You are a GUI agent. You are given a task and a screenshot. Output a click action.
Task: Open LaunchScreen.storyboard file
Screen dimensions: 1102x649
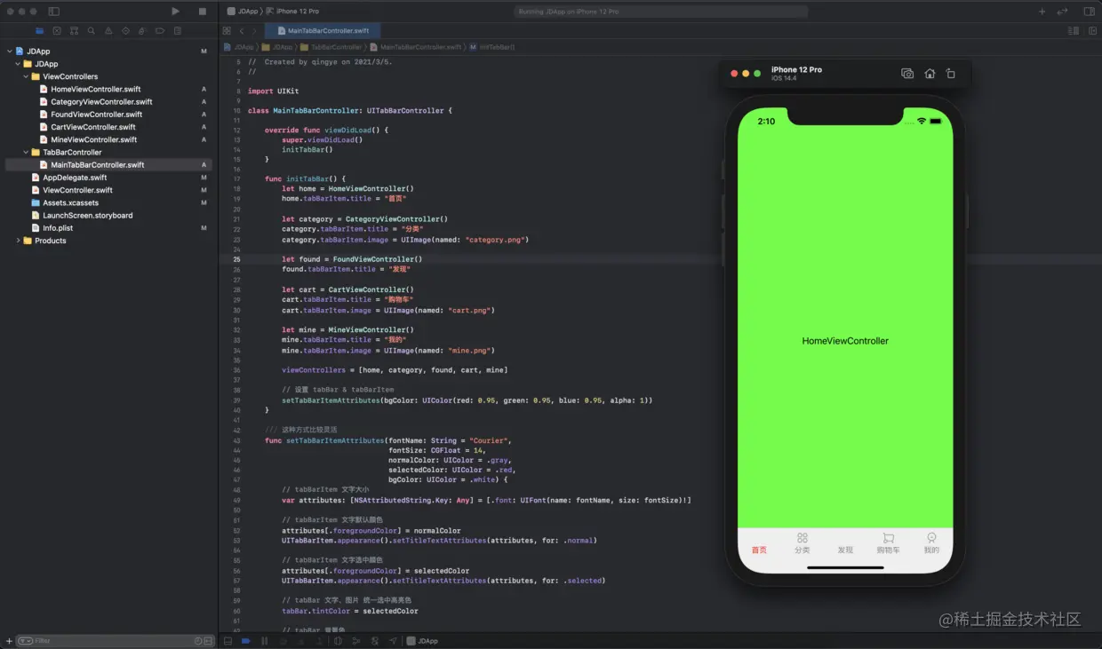[87, 216]
